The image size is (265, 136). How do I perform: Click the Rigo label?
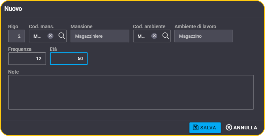coord(13,27)
